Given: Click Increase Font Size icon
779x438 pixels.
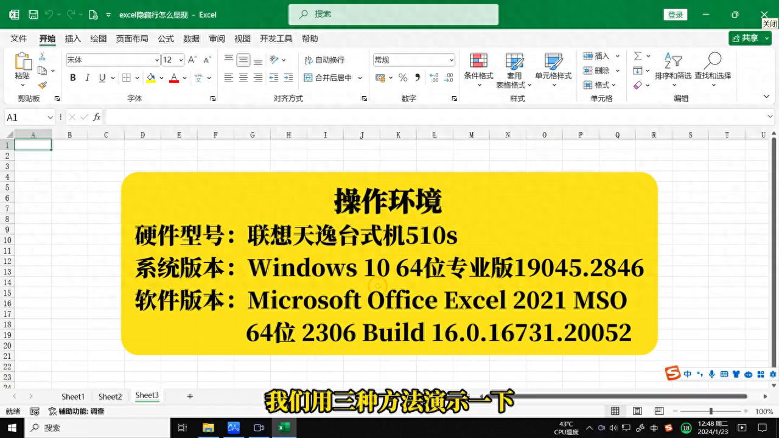Looking at the screenshot, I should tap(192, 60).
